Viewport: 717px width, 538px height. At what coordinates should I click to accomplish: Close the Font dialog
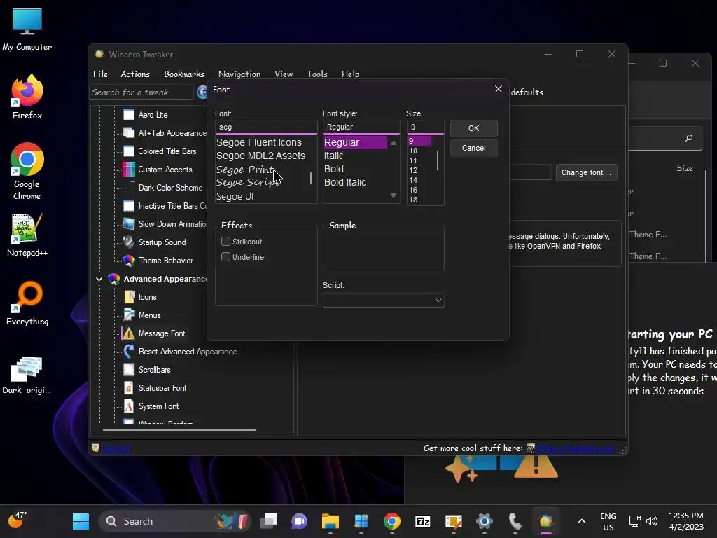[499, 89]
